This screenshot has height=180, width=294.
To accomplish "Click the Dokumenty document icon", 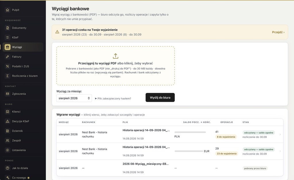I will [x=7, y=28].
